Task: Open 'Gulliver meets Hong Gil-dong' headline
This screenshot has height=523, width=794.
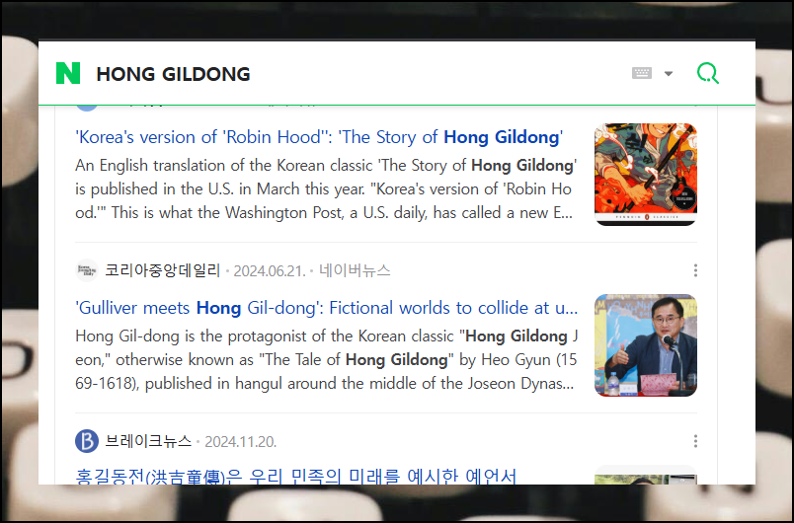Action: (x=327, y=308)
